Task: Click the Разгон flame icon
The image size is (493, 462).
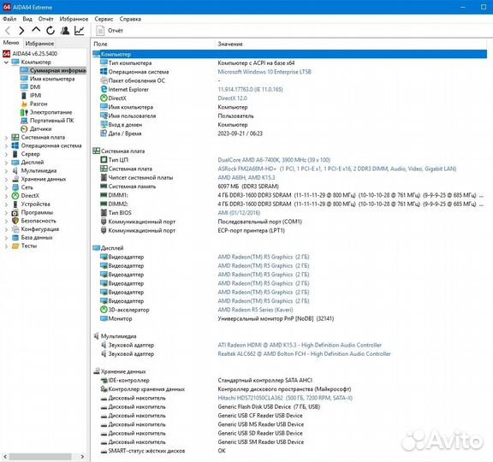Action: tap(24, 104)
